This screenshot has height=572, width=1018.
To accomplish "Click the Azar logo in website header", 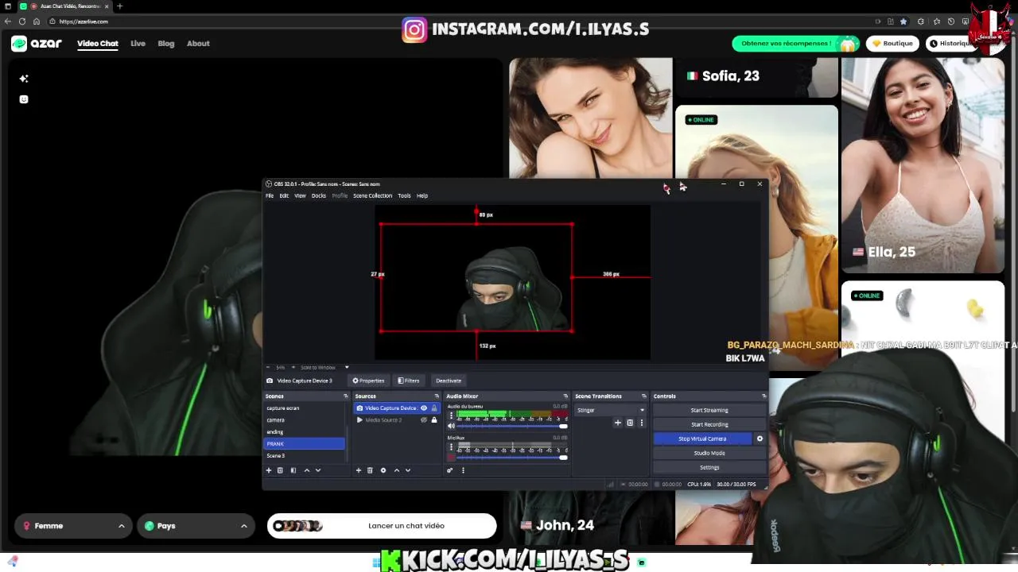I will tap(37, 44).
